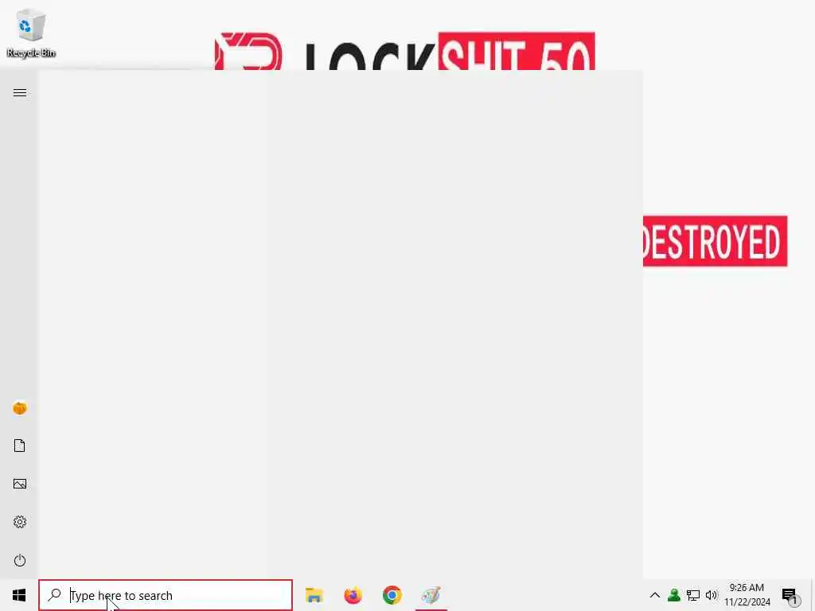Expand the Start menu hamburger button
The height and width of the screenshot is (611, 815).
(20, 93)
